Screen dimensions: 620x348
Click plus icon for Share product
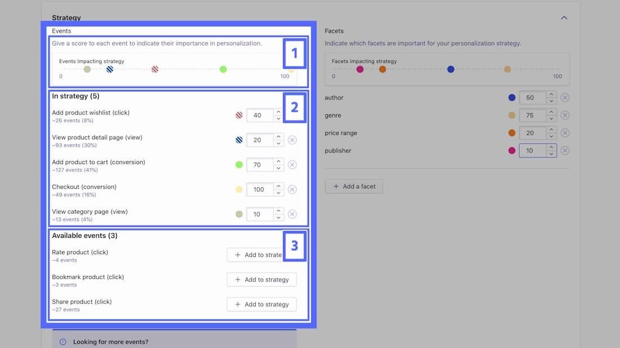tap(238, 304)
